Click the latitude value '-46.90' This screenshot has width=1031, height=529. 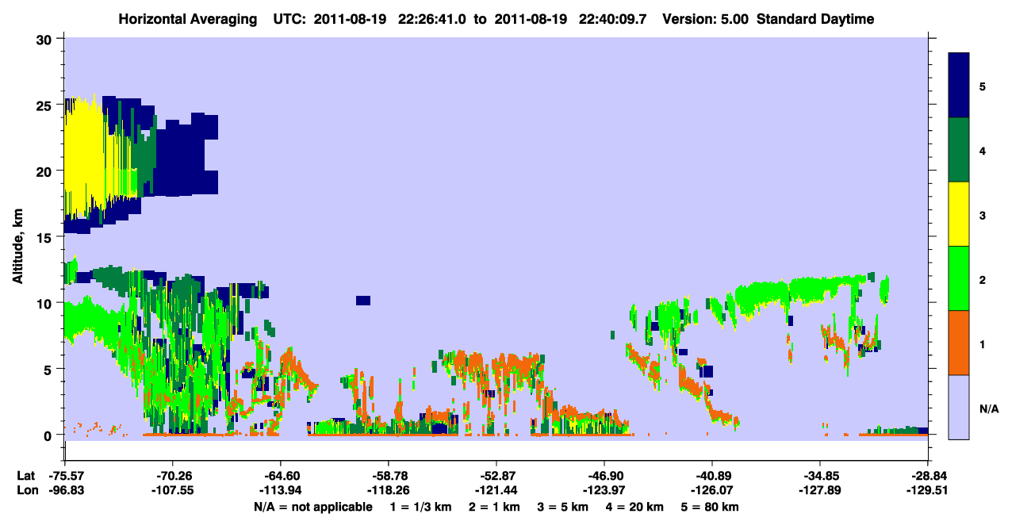click(x=604, y=476)
